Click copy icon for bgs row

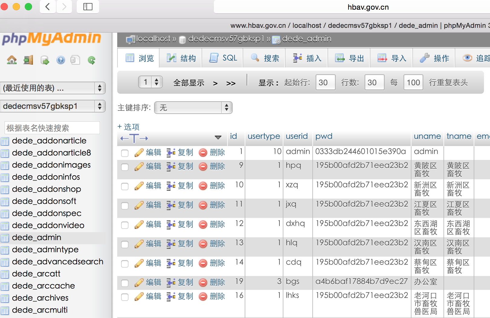click(x=171, y=282)
